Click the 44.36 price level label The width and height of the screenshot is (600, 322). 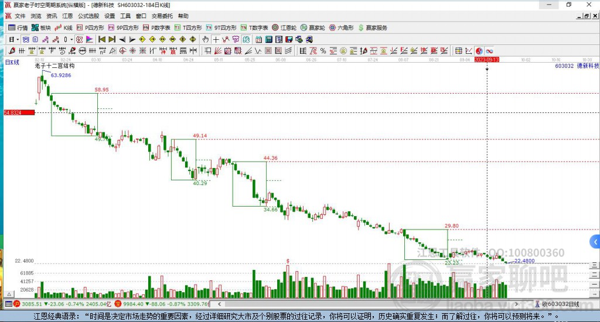pyautogui.click(x=271, y=158)
